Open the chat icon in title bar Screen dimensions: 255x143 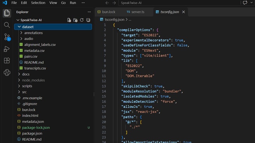[245, 3]
